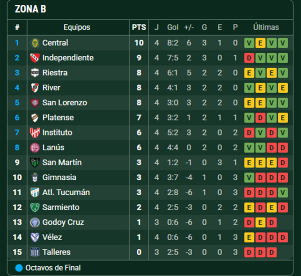The width and height of the screenshot is (301, 276).
Task: Click Central's first green V result badge
Action: (249, 43)
